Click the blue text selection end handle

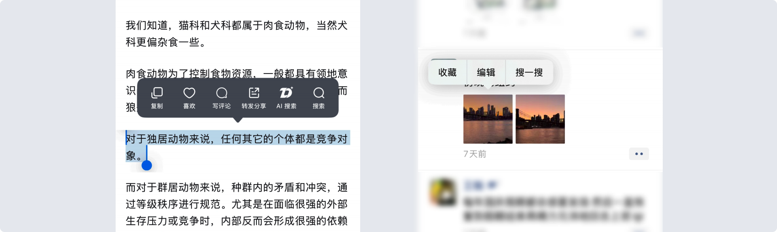pos(147,165)
